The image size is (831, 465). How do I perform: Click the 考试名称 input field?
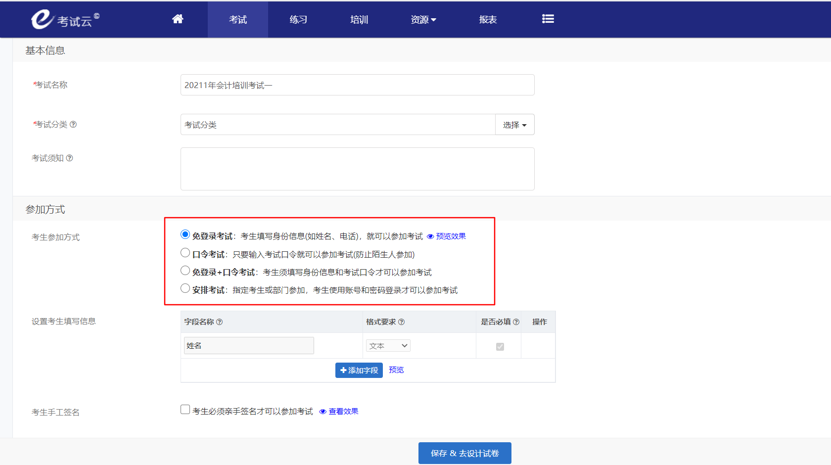pyautogui.click(x=358, y=85)
